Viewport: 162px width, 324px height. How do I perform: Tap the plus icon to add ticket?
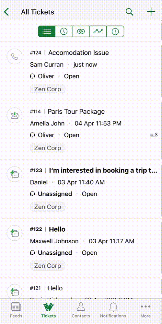click(151, 12)
